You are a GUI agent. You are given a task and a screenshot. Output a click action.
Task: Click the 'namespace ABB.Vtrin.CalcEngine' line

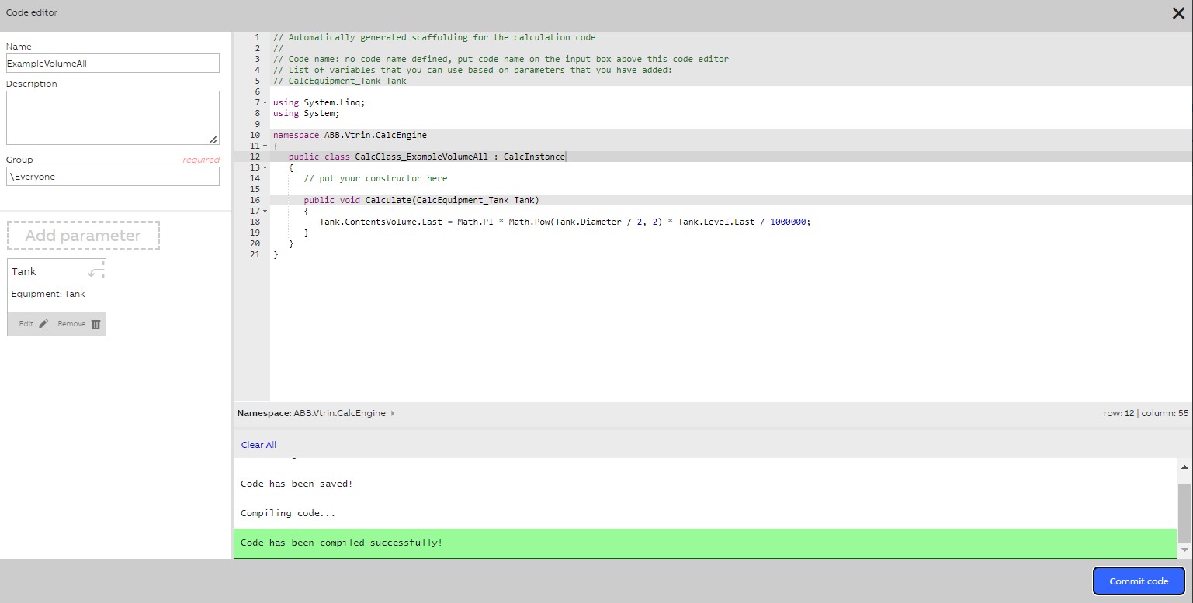click(349, 135)
